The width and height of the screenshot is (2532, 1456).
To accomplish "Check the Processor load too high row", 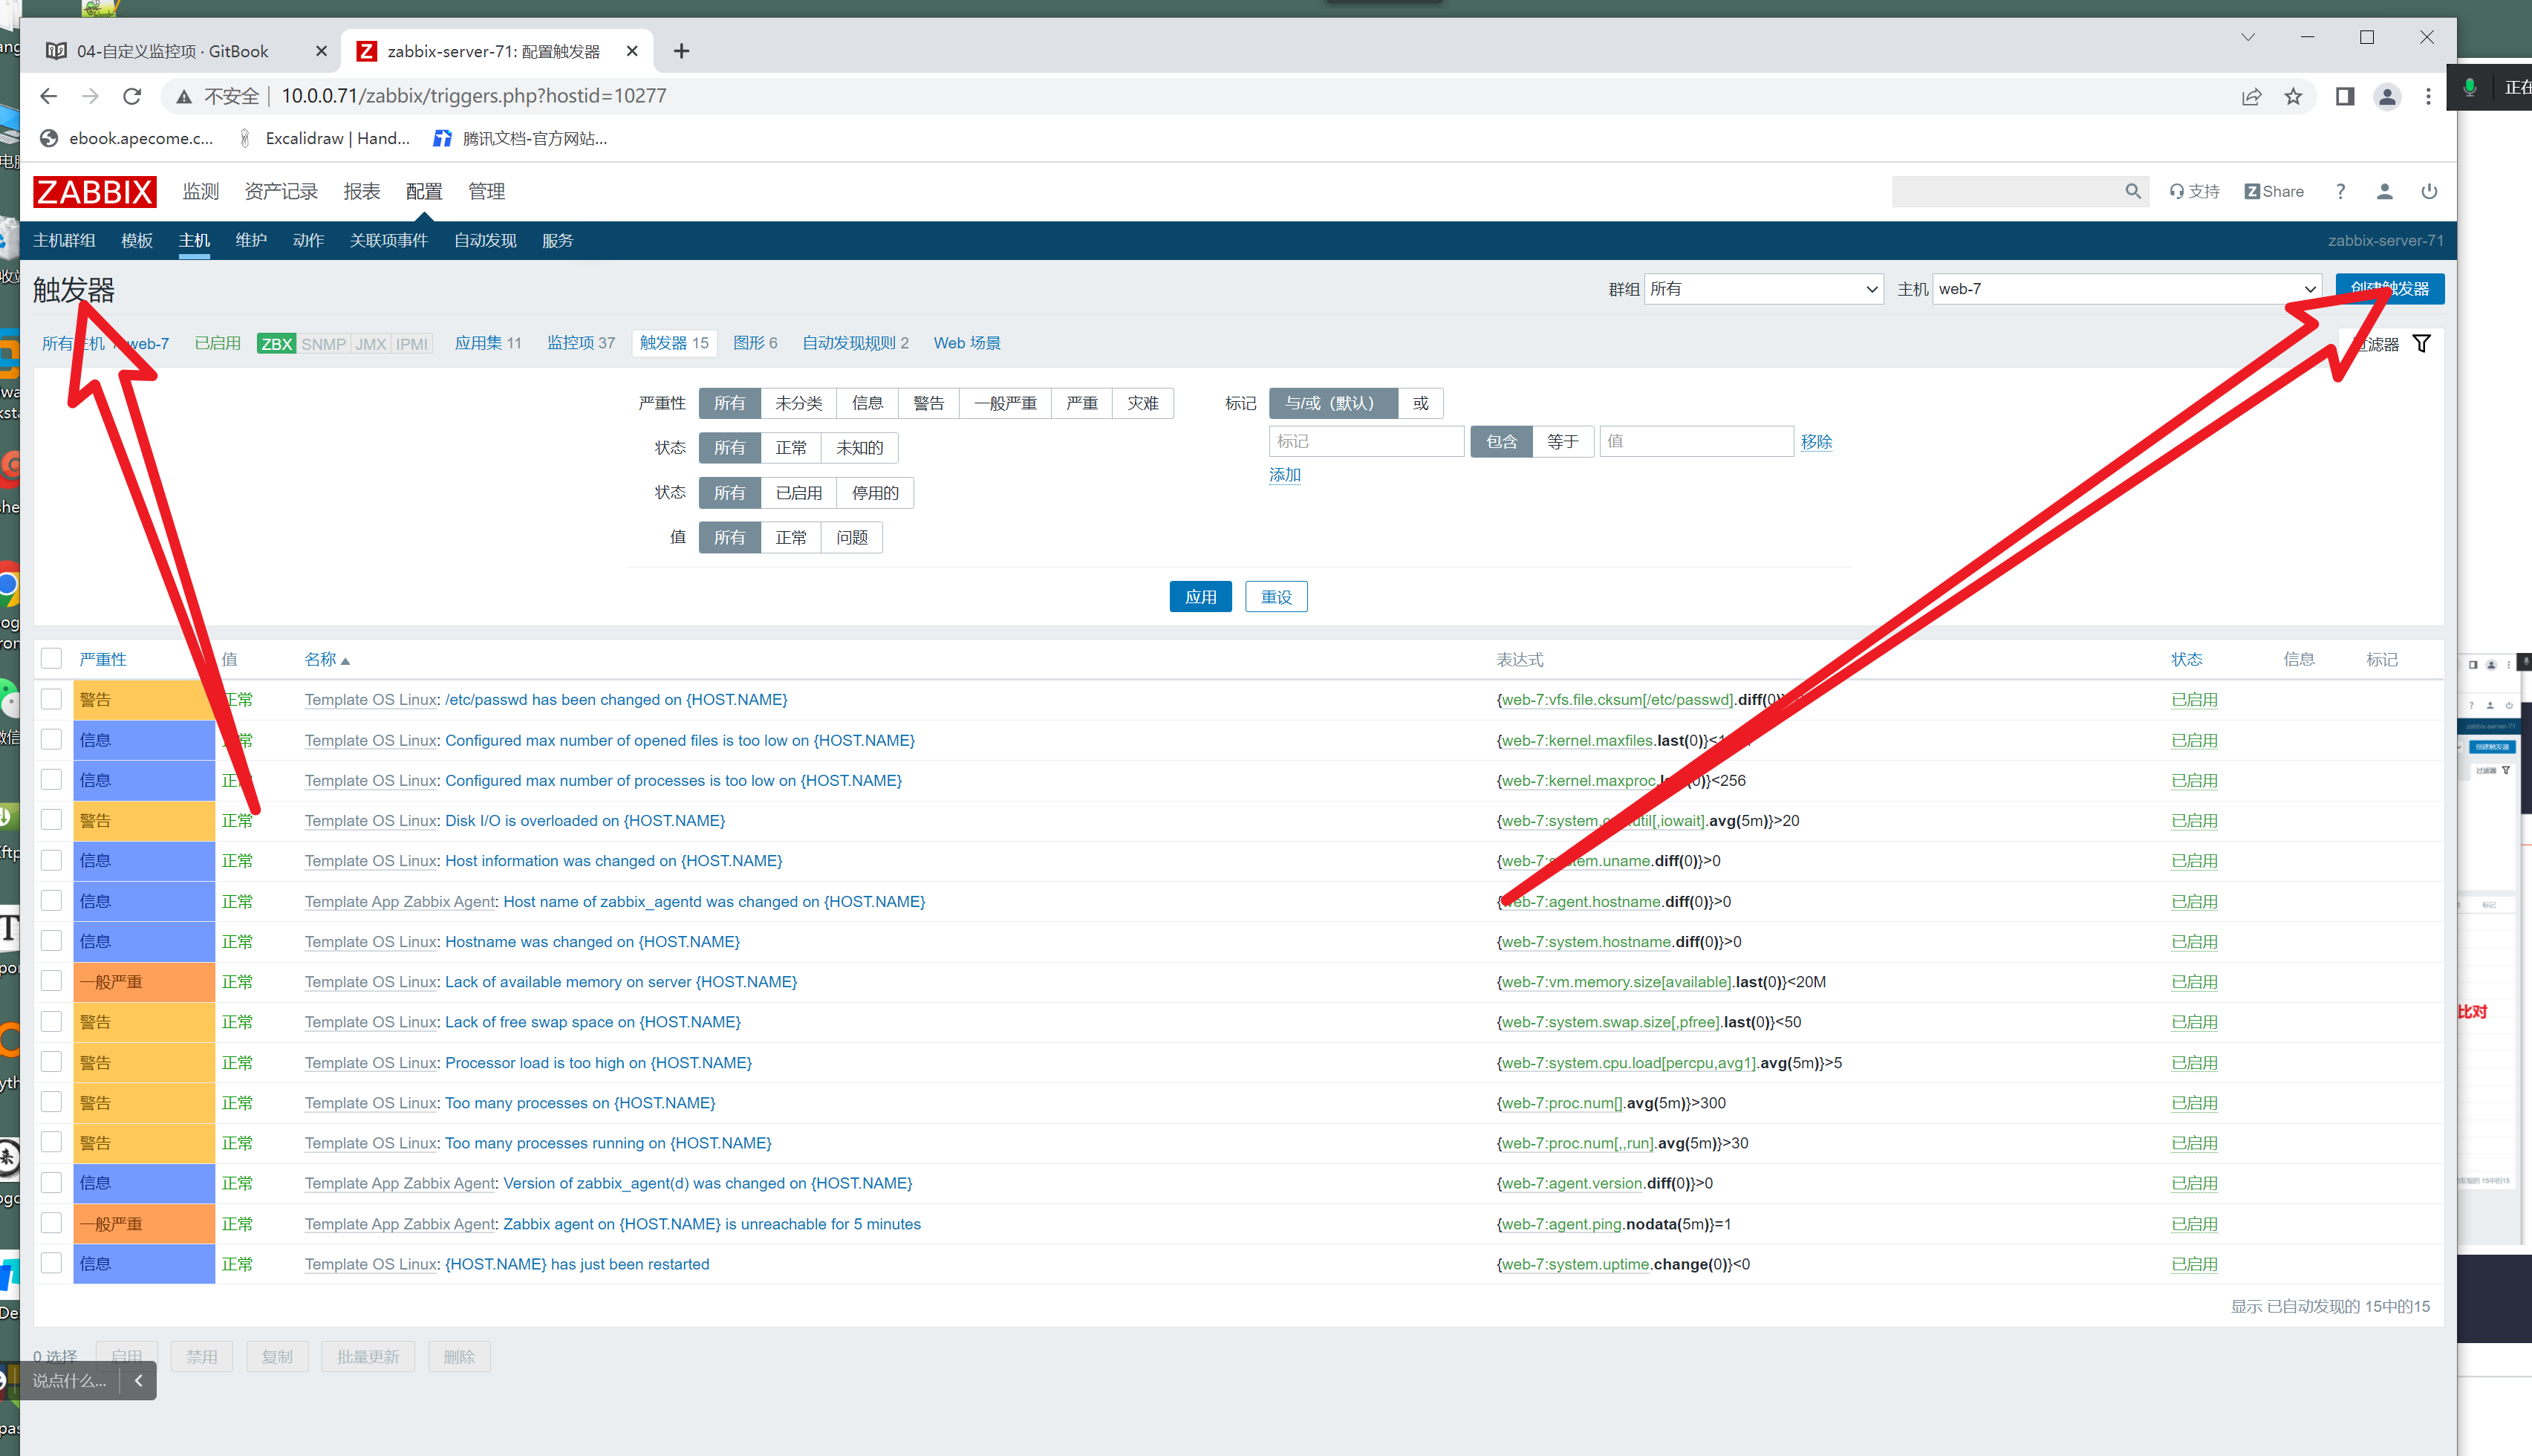I will pyautogui.click(x=51, y=1062).
